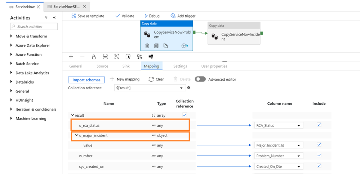This screenshot has height=175, width=360.
Task: Open the Sink tab
Action: pos(126,66)
